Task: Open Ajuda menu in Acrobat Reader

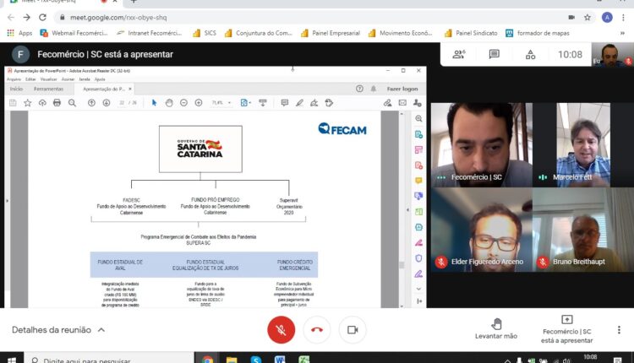Action: coord(100,79)
